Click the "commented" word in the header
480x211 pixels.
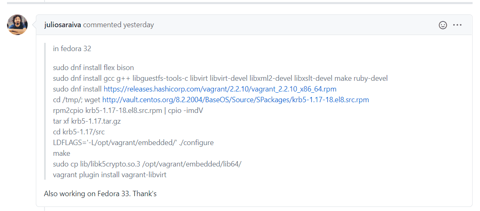pos(102,25)
